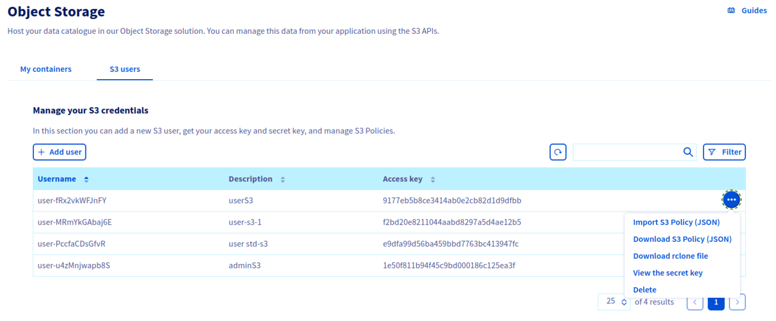Choose View the secret key option
776x321 pixels.
tap(667, 273)
